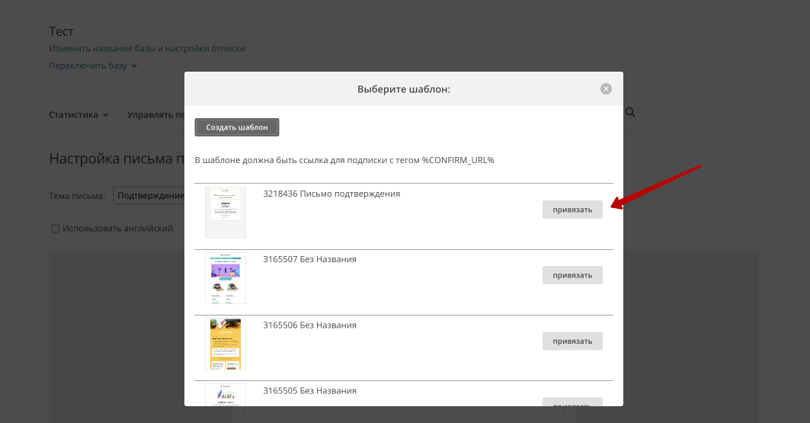The width and height of the screenshot is (810, 423).
Task: Open the Статистика dropdown menu
Action: click(78, 115)
